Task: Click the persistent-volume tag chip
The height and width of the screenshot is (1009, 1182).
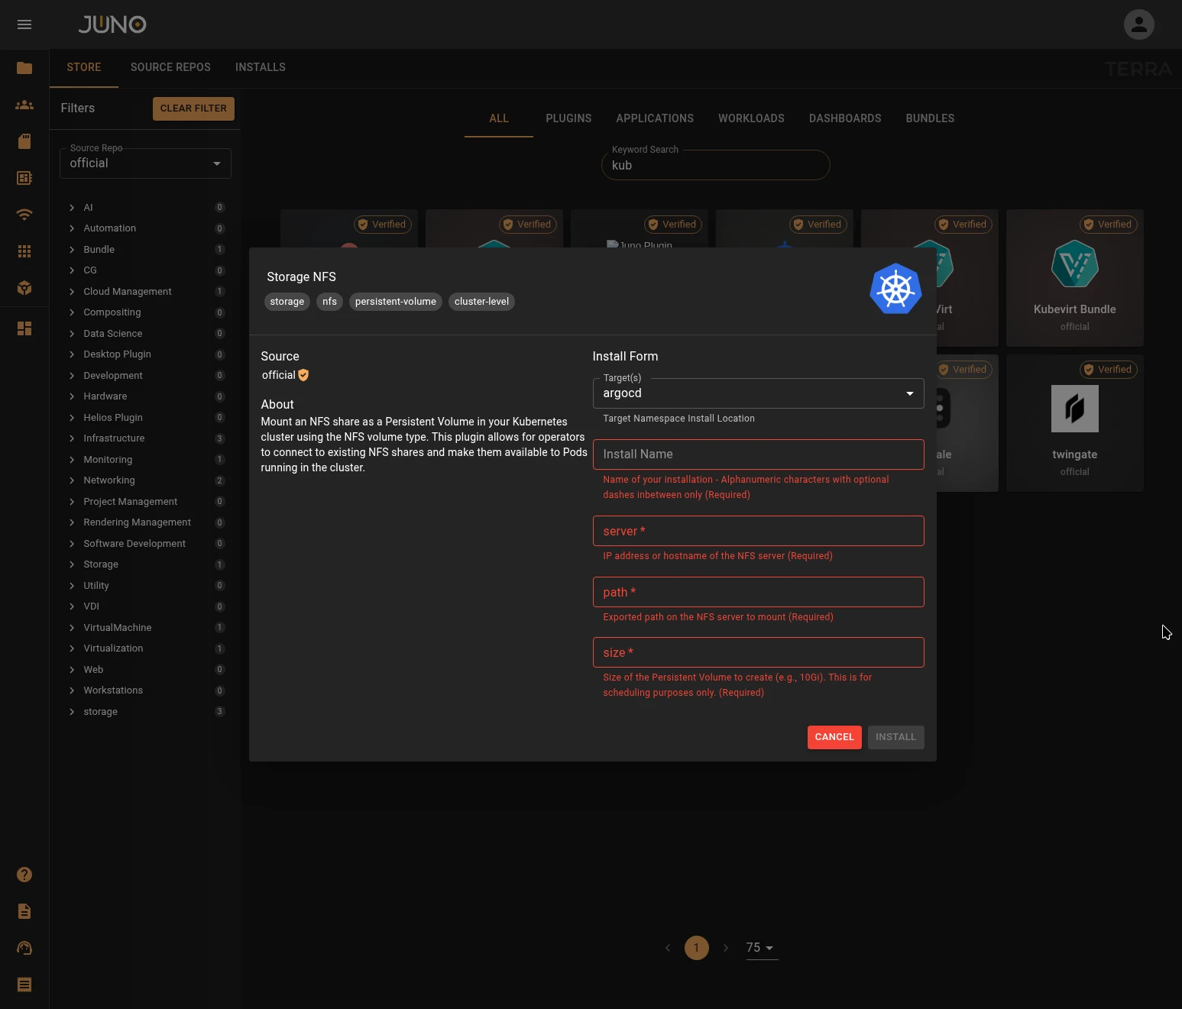Action: click(x=396, y=302)
